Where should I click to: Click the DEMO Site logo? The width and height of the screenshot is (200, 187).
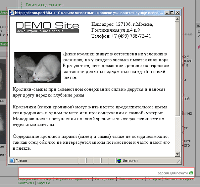(47, 27)
